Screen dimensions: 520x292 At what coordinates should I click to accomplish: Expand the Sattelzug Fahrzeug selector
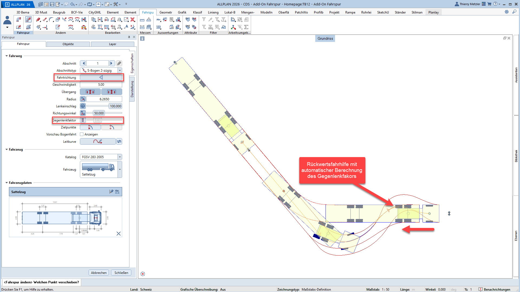(120, 170)
